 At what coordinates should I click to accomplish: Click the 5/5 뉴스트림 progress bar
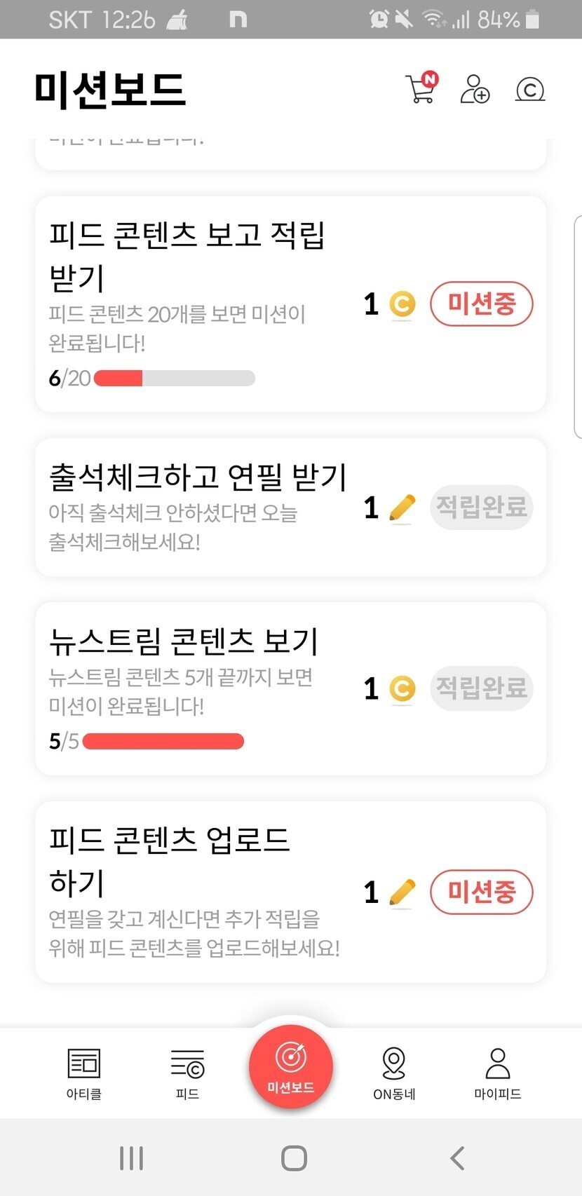(163, 741)
